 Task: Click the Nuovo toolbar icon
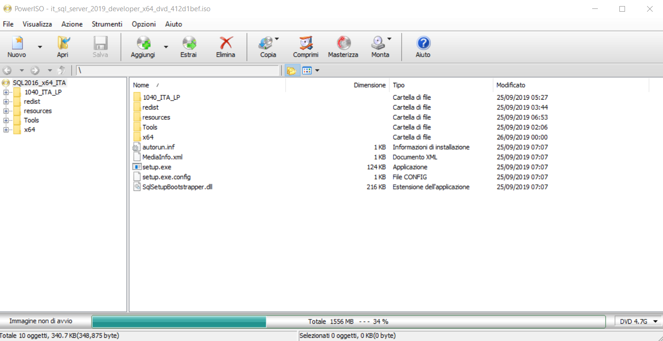17,43
